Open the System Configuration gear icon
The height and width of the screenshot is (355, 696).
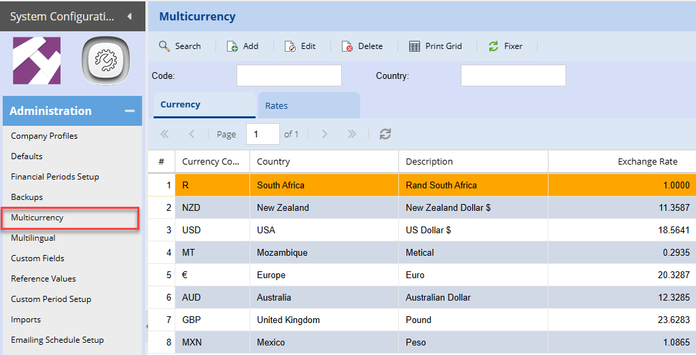coord(105,62)
